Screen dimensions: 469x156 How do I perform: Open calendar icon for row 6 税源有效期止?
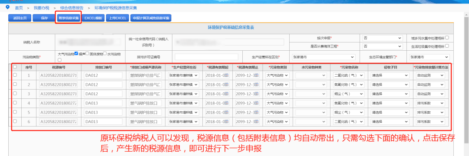pyautogui.click(x=257, y=122)
